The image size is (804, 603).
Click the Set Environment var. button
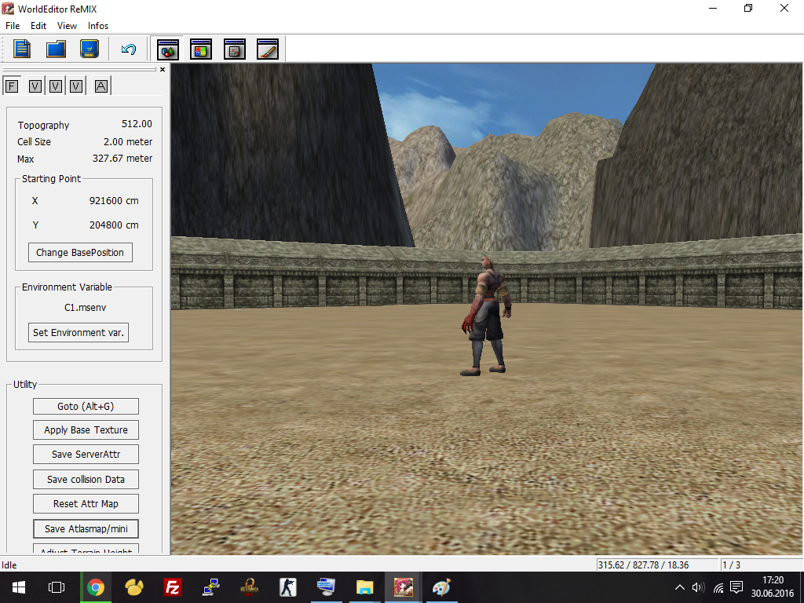click(x=79, y=332)
